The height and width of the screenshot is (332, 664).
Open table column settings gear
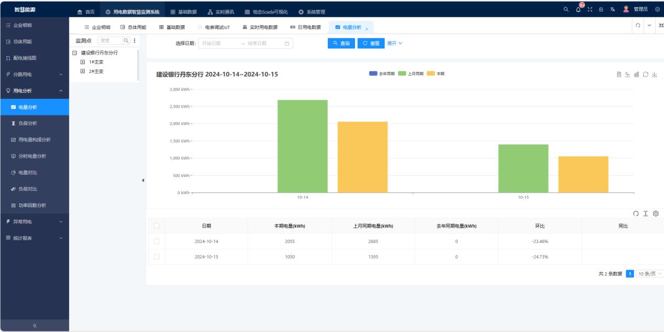click(x=656, y=213)
